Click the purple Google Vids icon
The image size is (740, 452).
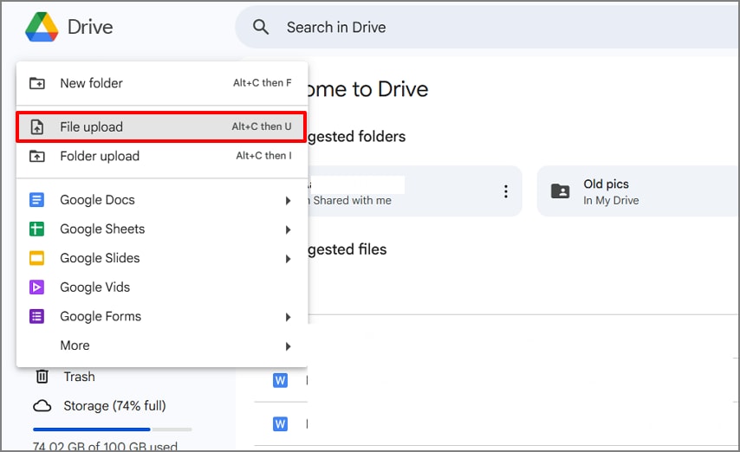37,287
